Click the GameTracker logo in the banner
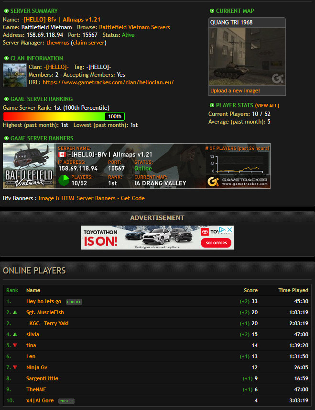 238,181
